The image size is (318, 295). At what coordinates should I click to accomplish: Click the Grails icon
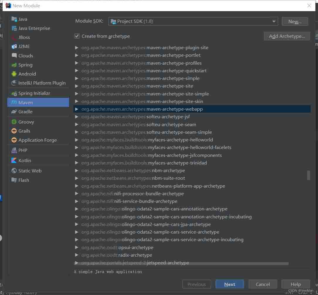14,131
